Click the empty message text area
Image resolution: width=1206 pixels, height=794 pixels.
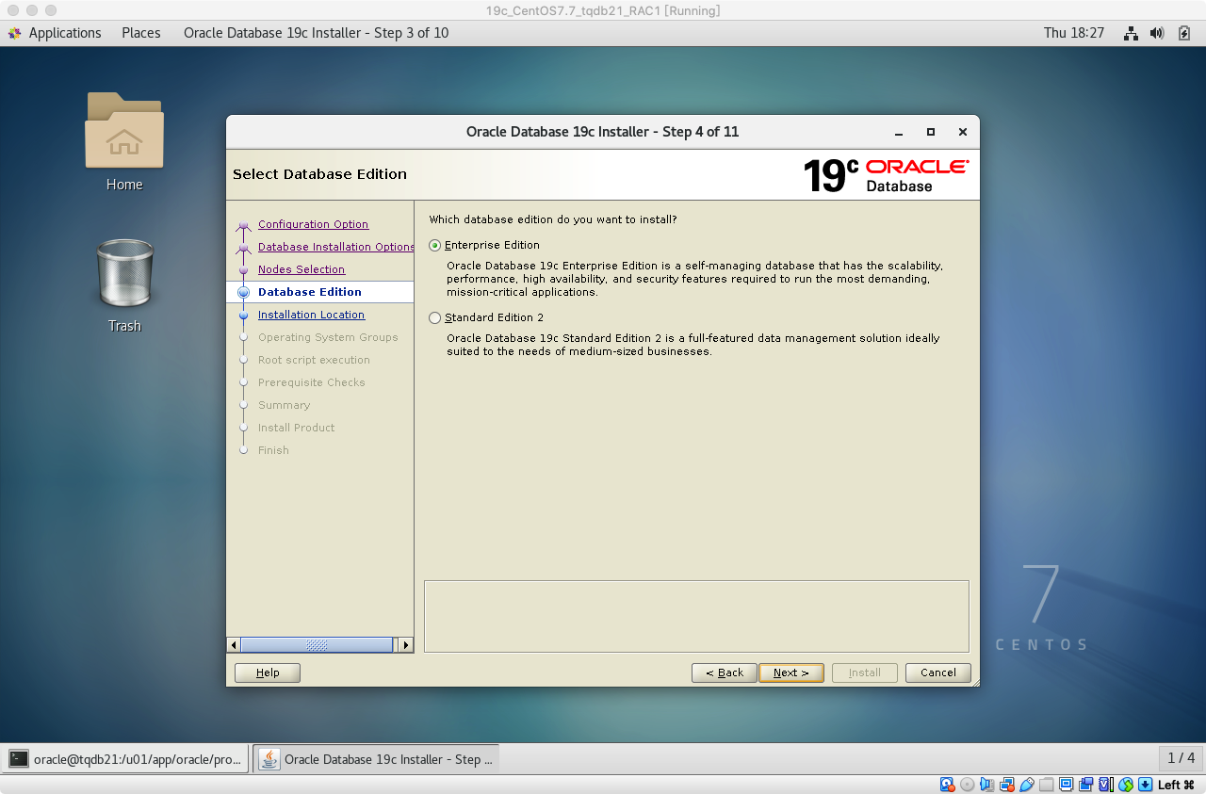pos(696,616)
